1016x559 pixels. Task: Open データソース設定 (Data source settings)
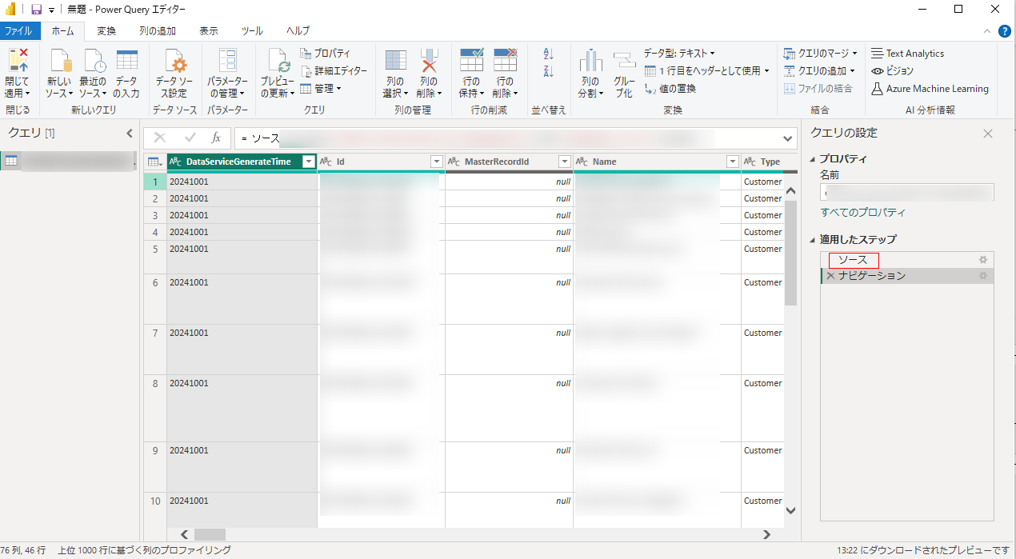(x=174, y=62)
